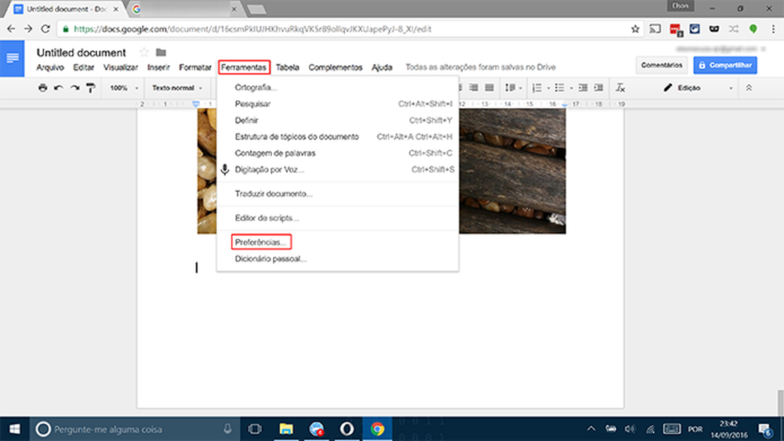This screenshot has height=441, width=784.
Task: Choose Ortografia from the menu
Action: [337, 88]
